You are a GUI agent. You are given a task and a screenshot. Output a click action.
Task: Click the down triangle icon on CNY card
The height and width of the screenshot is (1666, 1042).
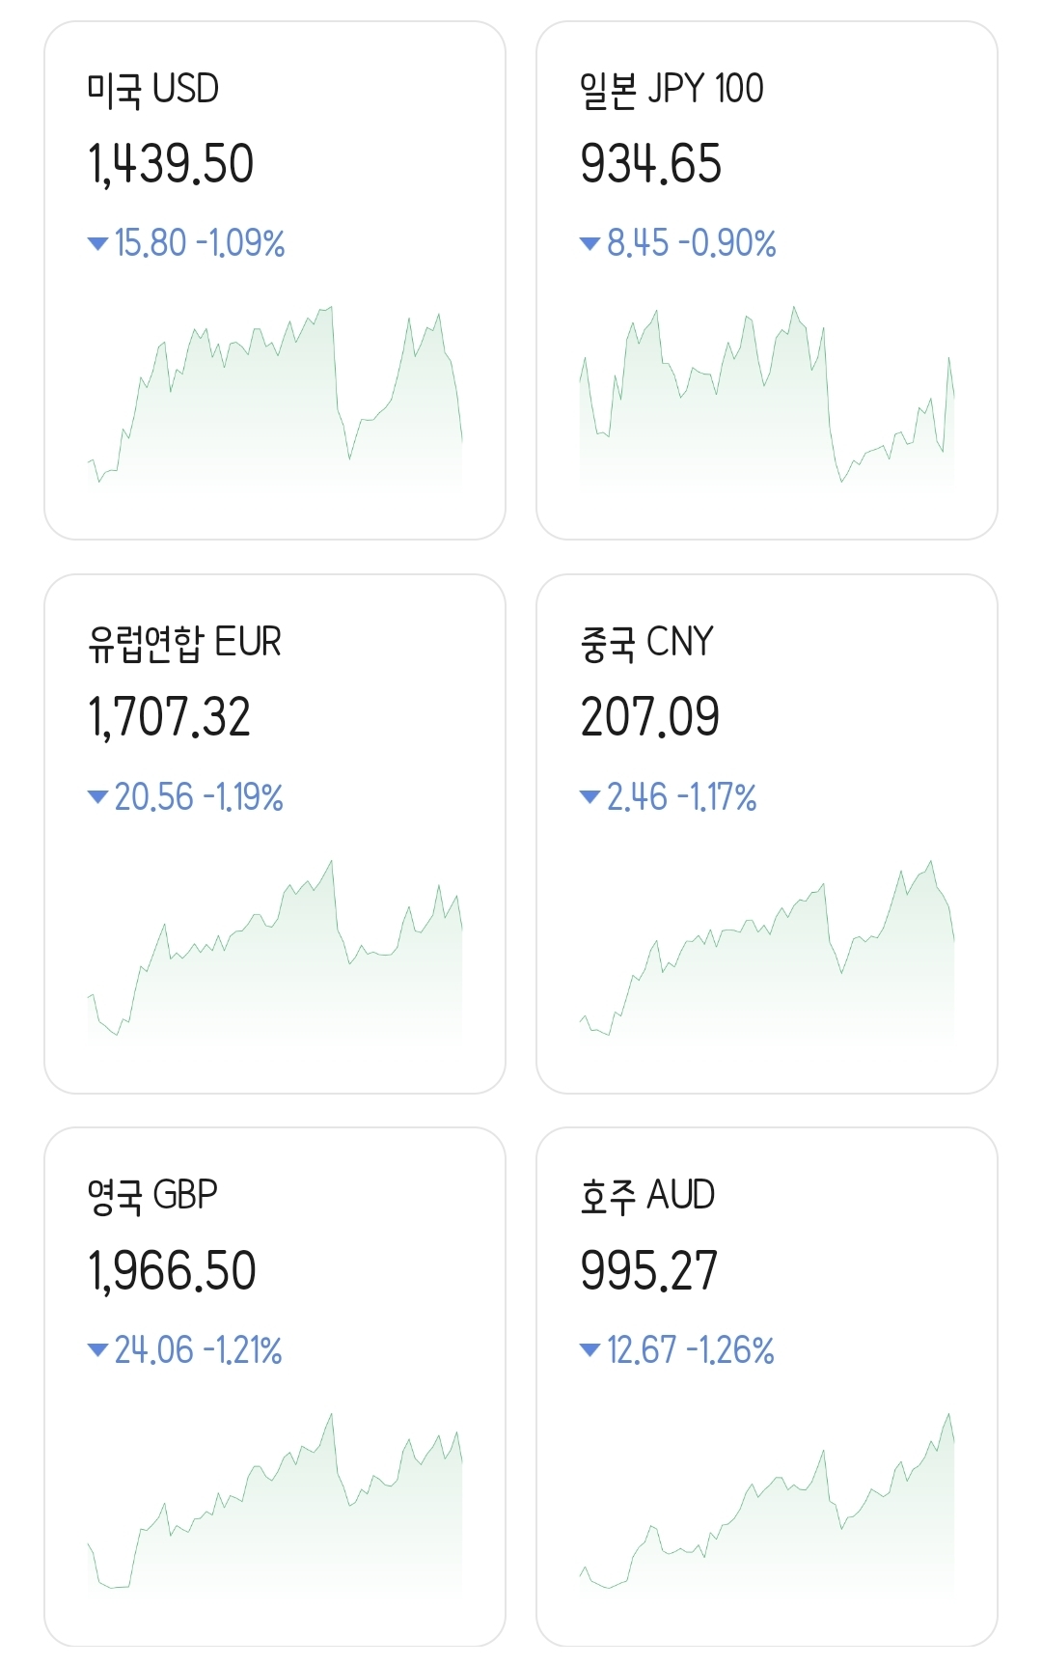click(x=590, y=796)
